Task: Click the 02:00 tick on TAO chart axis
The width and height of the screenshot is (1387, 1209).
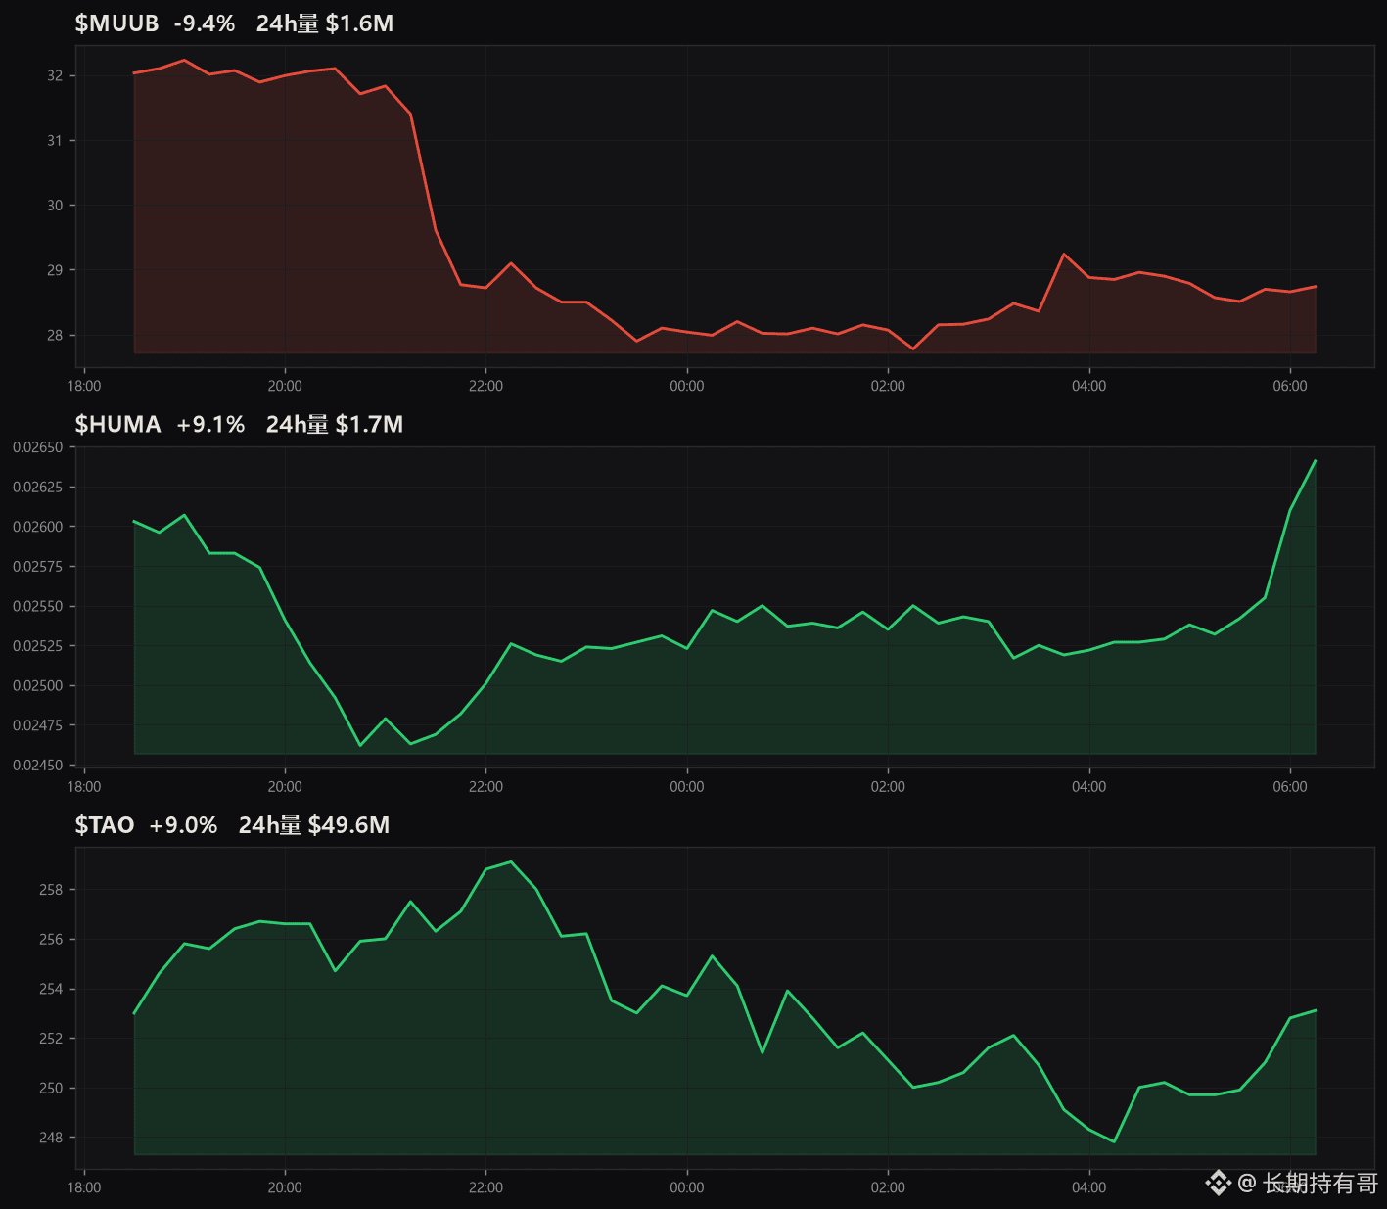Action: [888, 1187]
